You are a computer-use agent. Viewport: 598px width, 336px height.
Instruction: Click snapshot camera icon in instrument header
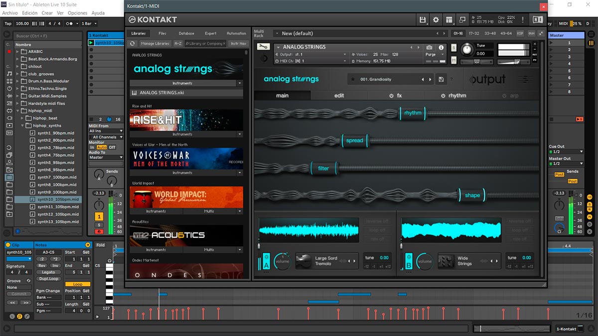click(429, 47)
